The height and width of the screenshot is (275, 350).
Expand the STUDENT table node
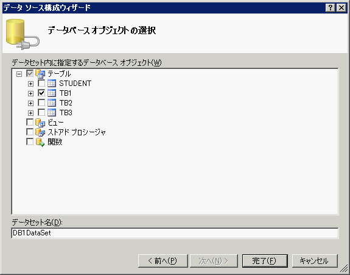point(30,84)
